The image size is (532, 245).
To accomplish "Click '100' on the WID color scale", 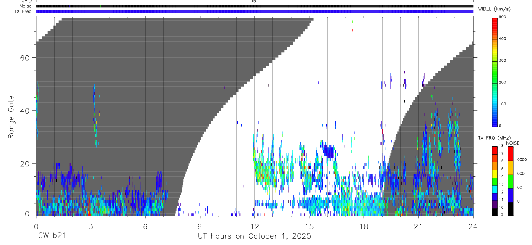I will (503, 104).
